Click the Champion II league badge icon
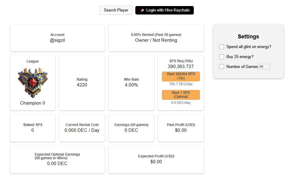294x178 pixels. [33, 83]
